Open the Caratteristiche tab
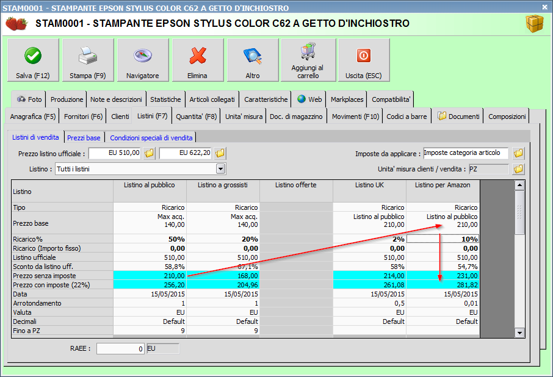This screenshot has width=553, height=377. click(266, 99)
